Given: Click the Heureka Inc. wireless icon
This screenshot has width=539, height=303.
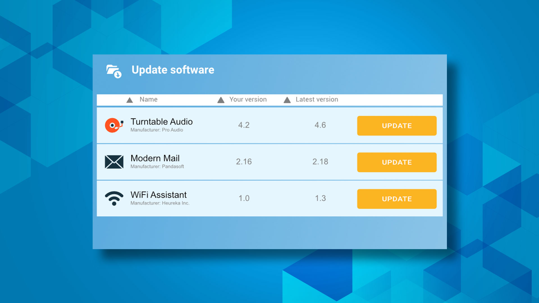Looking at the screenshot, I should point(113,198).
